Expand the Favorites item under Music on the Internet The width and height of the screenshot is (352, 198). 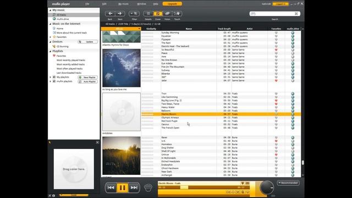(x=50, y=37)
